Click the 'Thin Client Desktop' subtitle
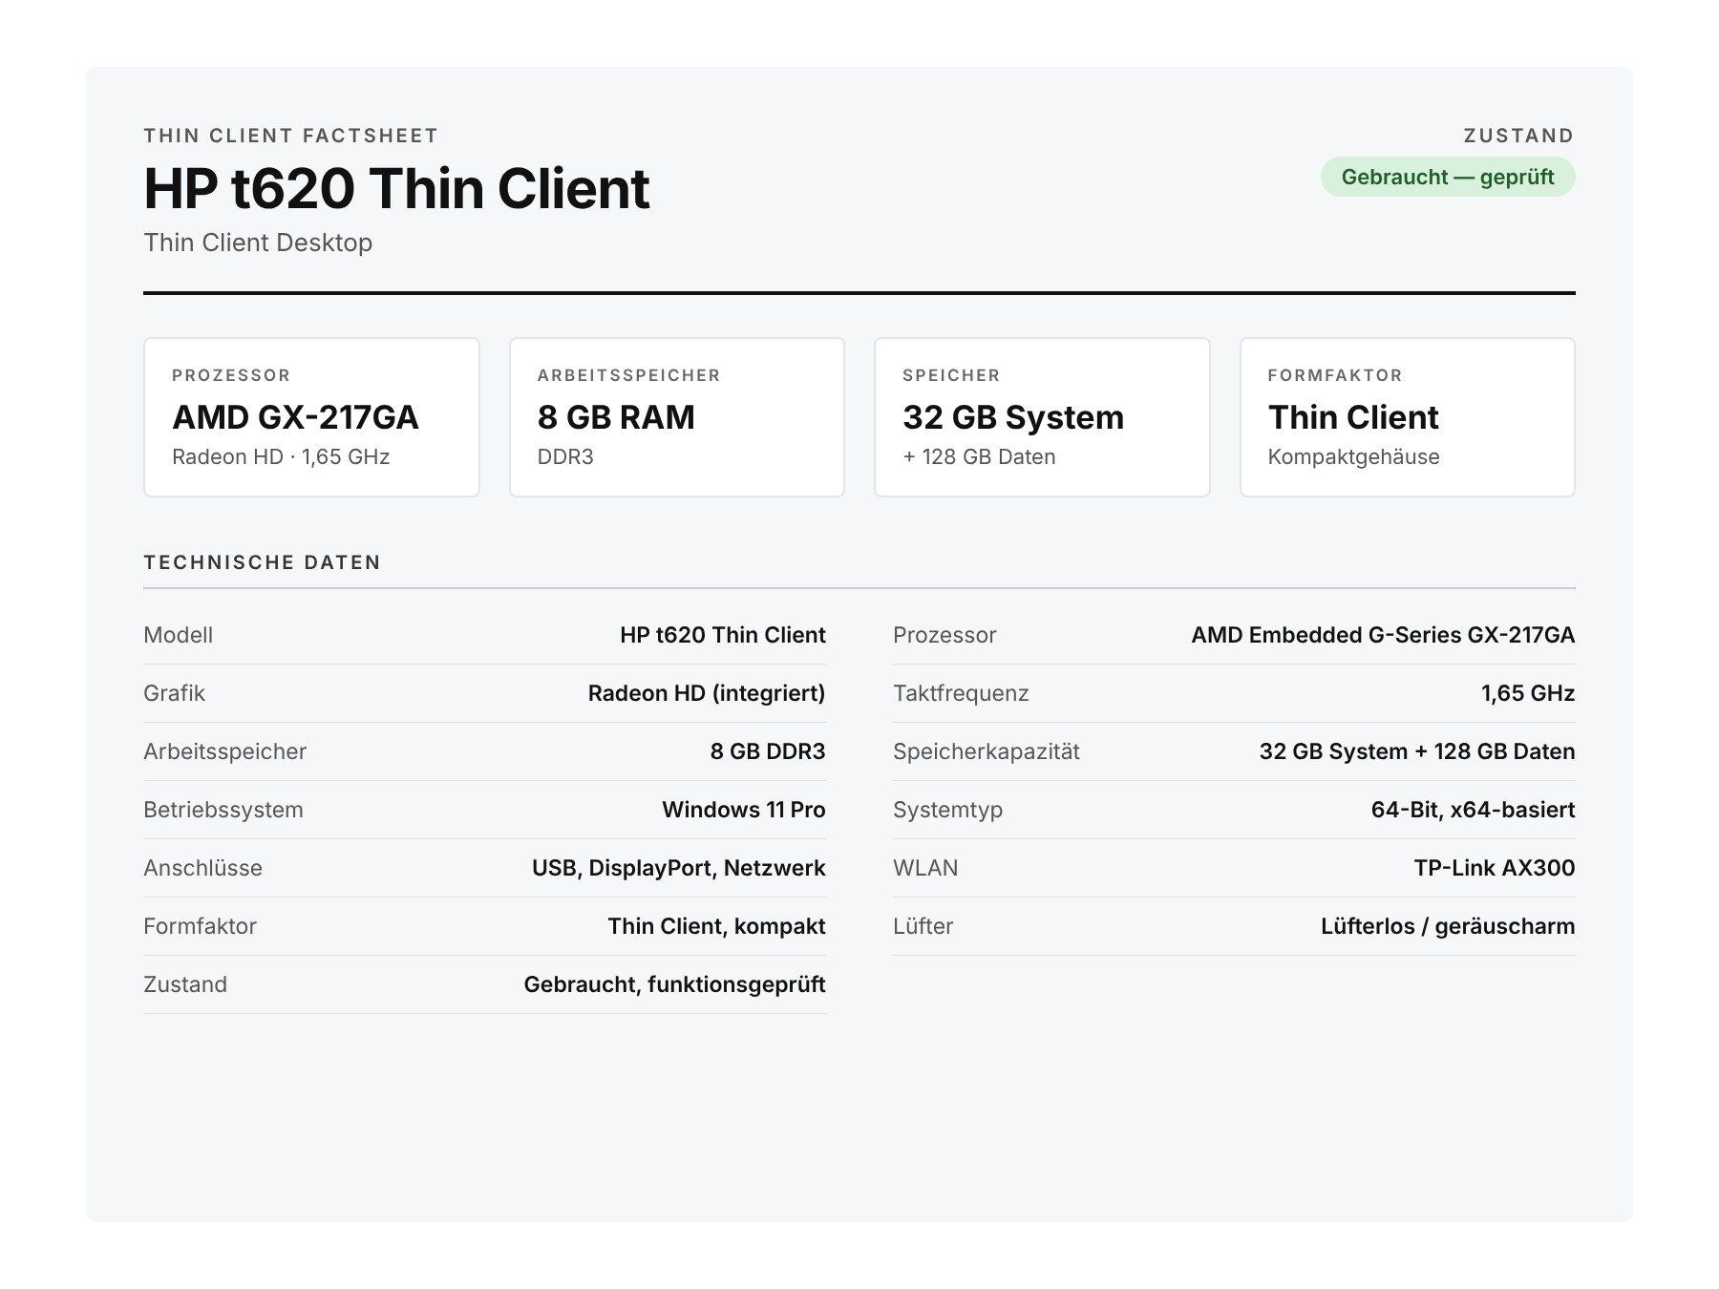The image size is (1719, 1289). click(258, 243)
